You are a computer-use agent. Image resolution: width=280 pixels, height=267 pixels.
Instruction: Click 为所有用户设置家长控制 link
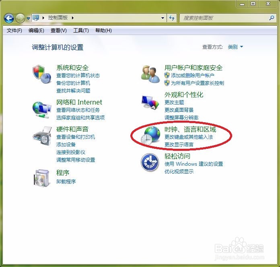pos(197,83)
